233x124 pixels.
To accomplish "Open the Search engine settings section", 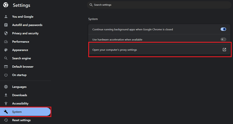I will click(x=21, y=58).
